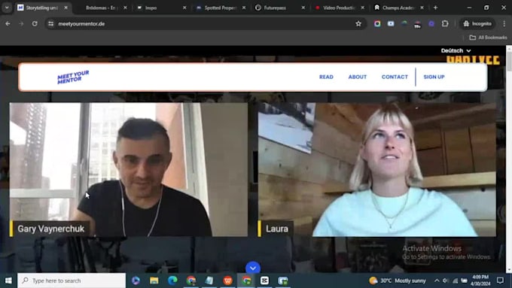512x288 pixels.
Task: Open Chrome three-dot menu
Action: tap(504, 23)
